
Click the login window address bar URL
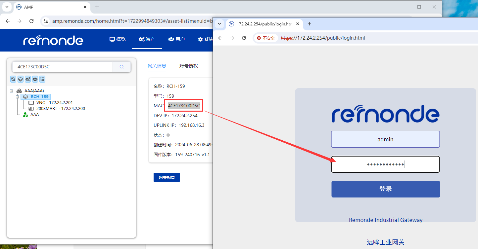323,38
